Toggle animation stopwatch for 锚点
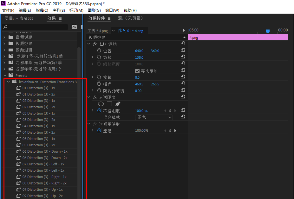 pos(99,84)
